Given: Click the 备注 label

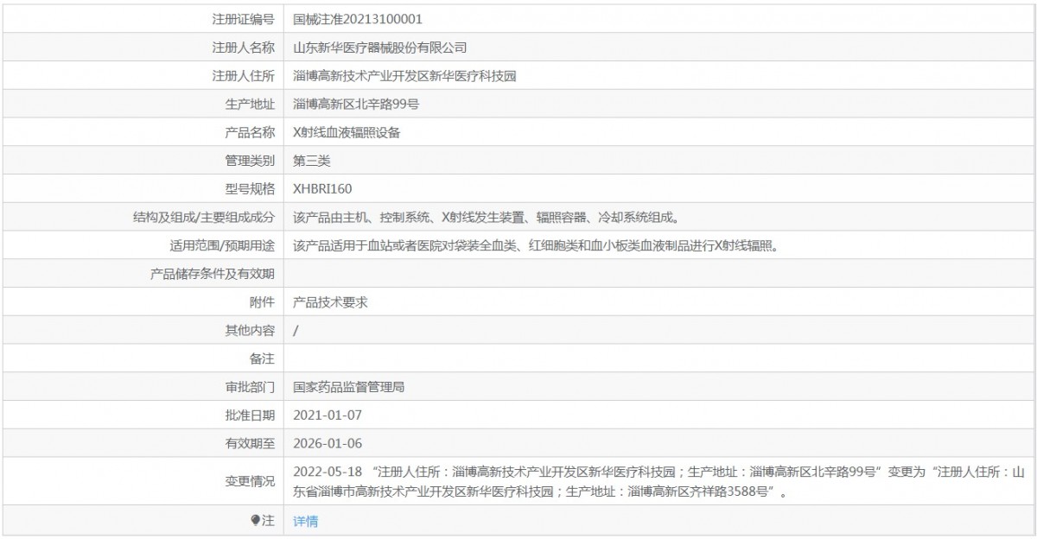Looking at the screenshot, I should 263,358.
